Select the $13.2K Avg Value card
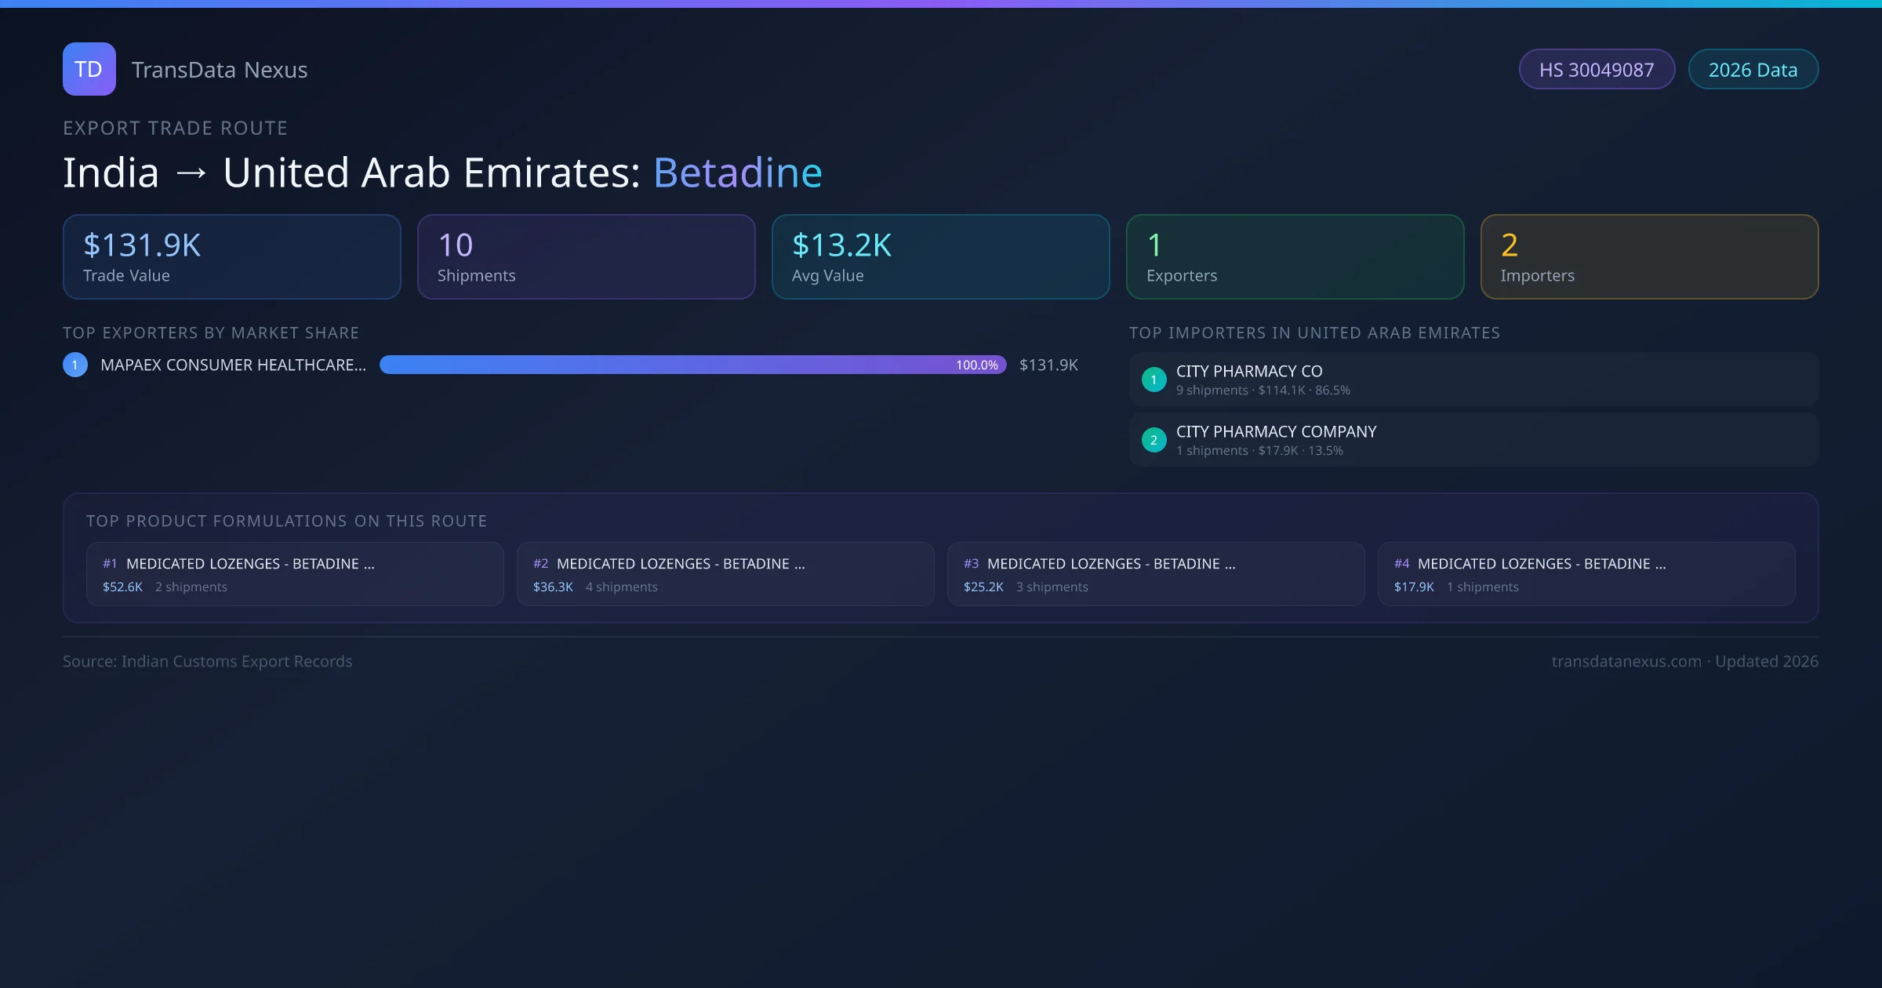 940,256
